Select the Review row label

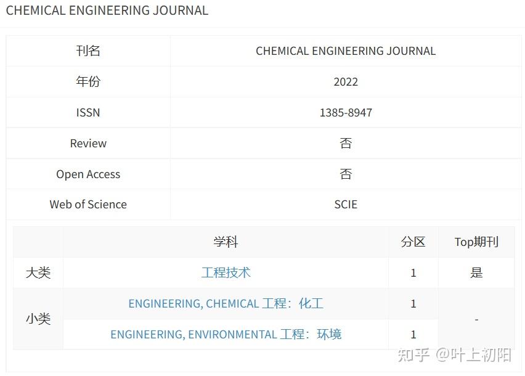[88, 143]
